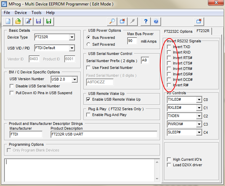Viewport: 225px width, 186px height.
Task: Open the C4 SLEEP# dropdown
Action: pyautogui.click(x=199, y=132)
